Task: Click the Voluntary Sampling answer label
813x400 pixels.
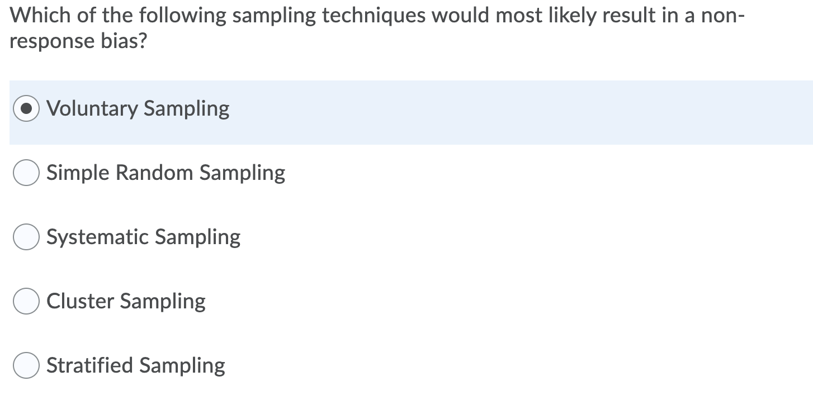Action: [x=138, y=108]
